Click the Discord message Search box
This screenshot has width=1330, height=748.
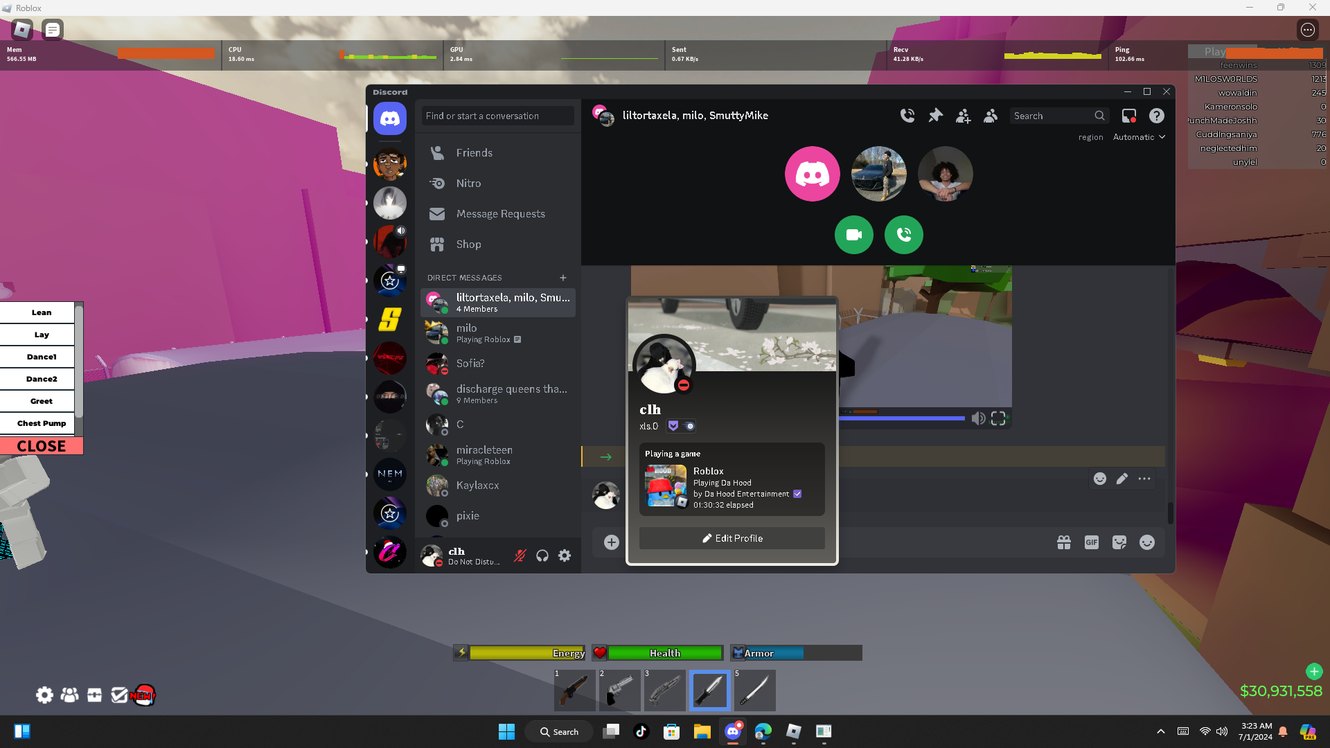1058,116
